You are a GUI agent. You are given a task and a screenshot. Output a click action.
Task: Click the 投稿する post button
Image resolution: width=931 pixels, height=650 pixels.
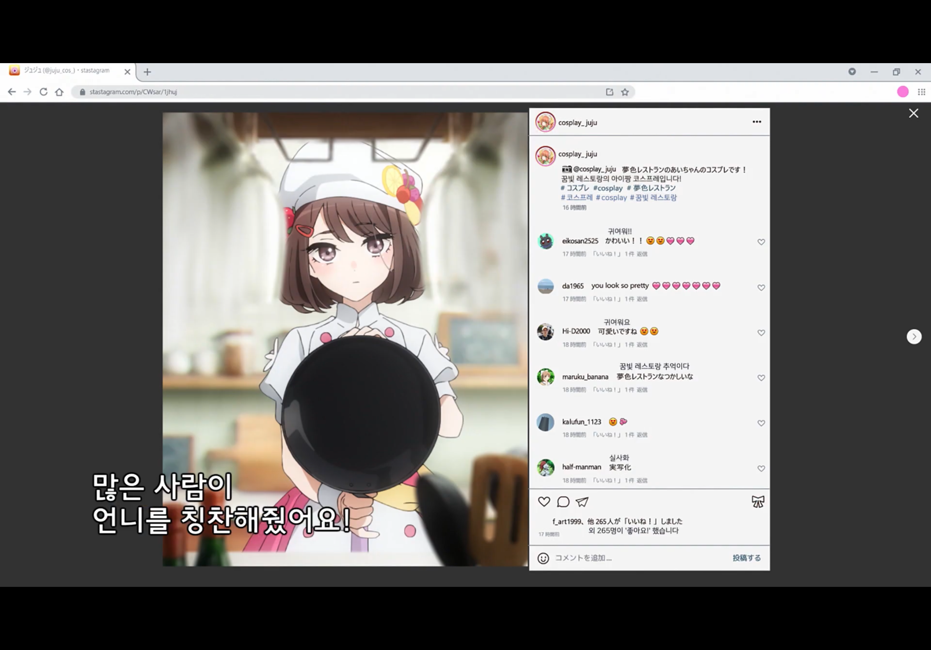tap(747, 558)
